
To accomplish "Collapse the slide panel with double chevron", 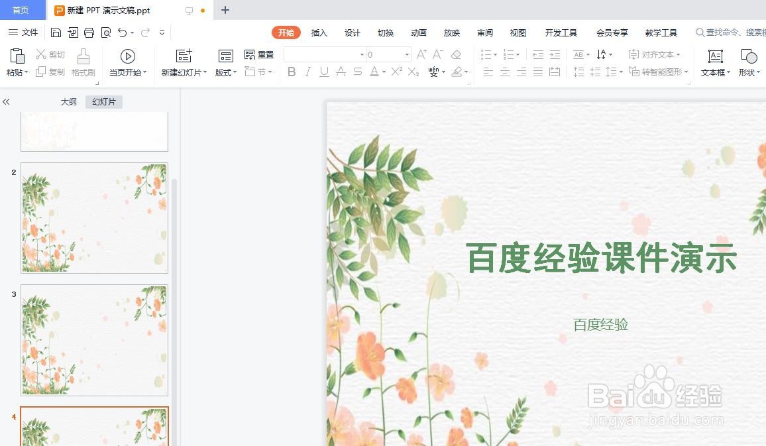I will pos(7,101).
